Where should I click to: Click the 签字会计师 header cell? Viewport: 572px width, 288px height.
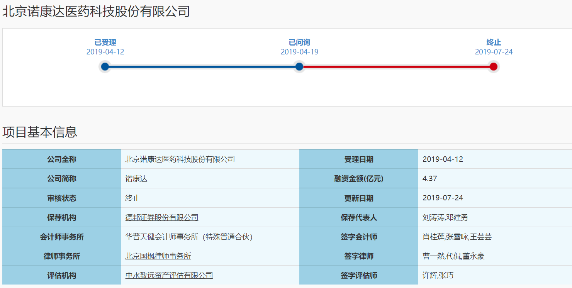click(359, 237)
